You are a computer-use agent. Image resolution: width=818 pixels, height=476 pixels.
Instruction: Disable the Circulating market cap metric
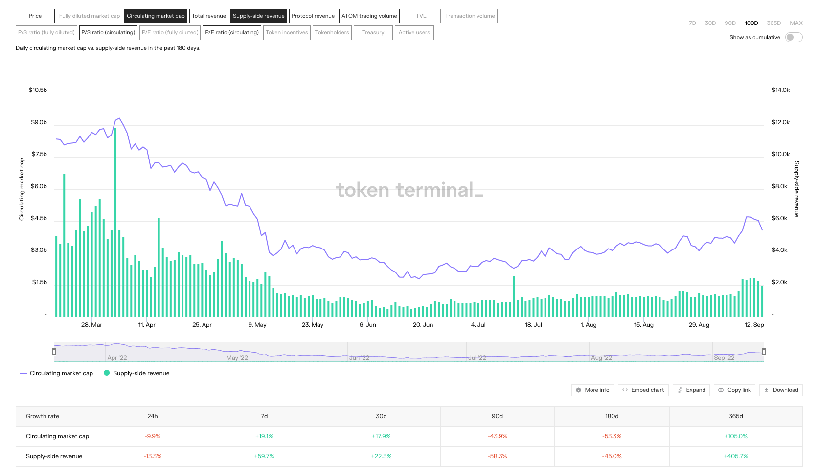pyautogui.click(x=156, y=16)
